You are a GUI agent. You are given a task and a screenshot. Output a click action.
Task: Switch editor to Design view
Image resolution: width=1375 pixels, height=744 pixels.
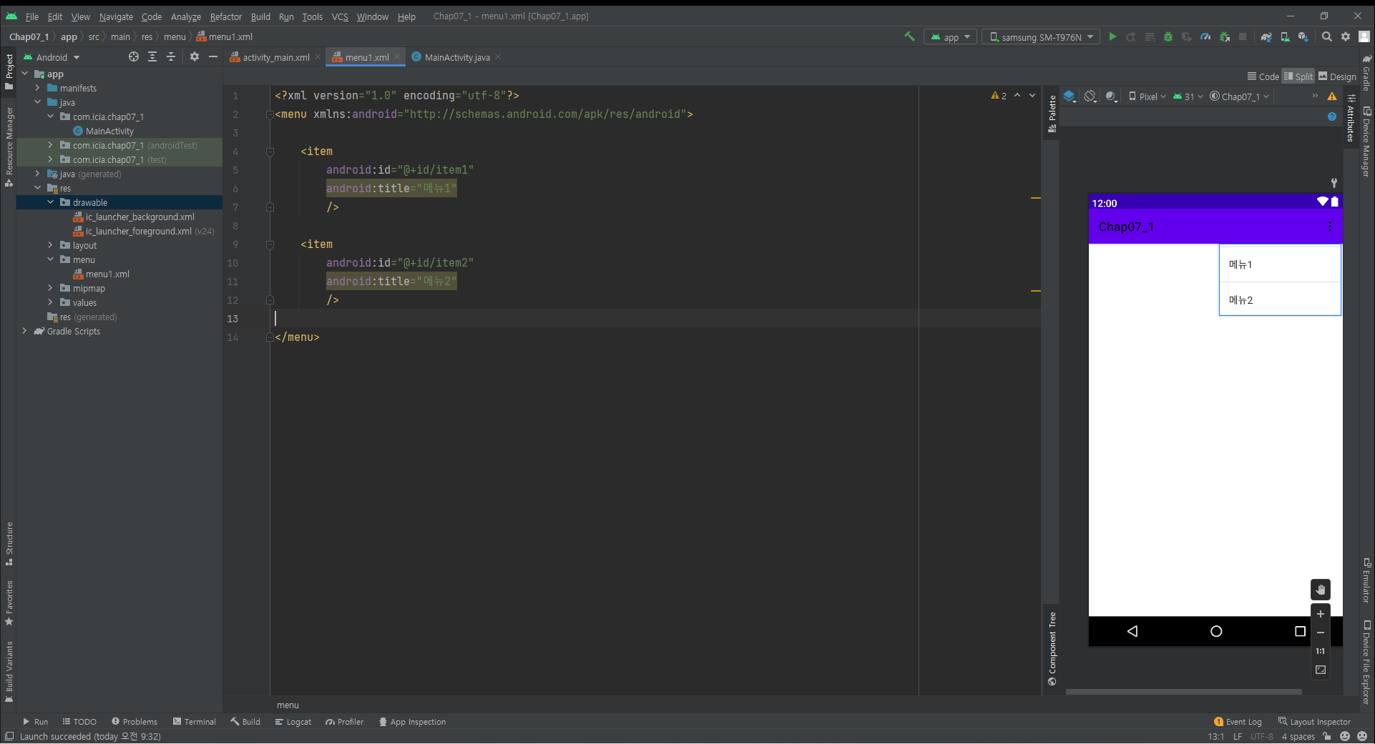[1337, 76]
